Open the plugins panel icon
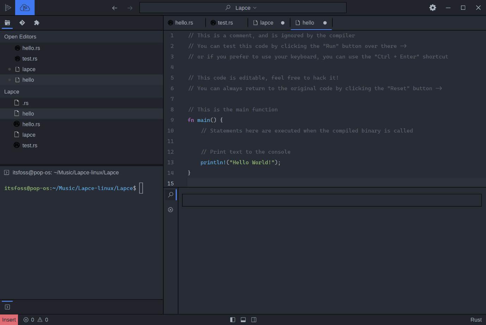 (37, 23)
